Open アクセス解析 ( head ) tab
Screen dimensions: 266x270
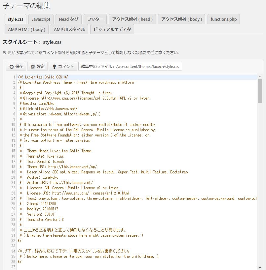coord(133,19)
